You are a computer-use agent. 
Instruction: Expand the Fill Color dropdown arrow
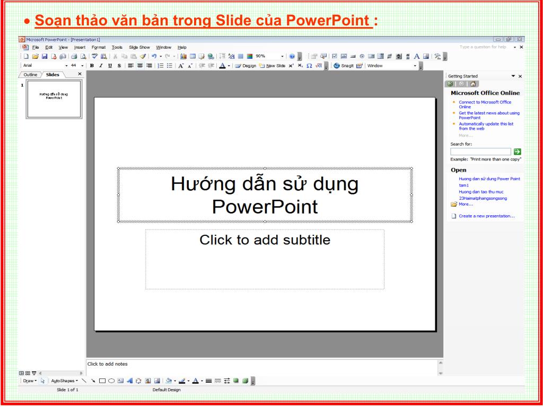tap(175, 381)
